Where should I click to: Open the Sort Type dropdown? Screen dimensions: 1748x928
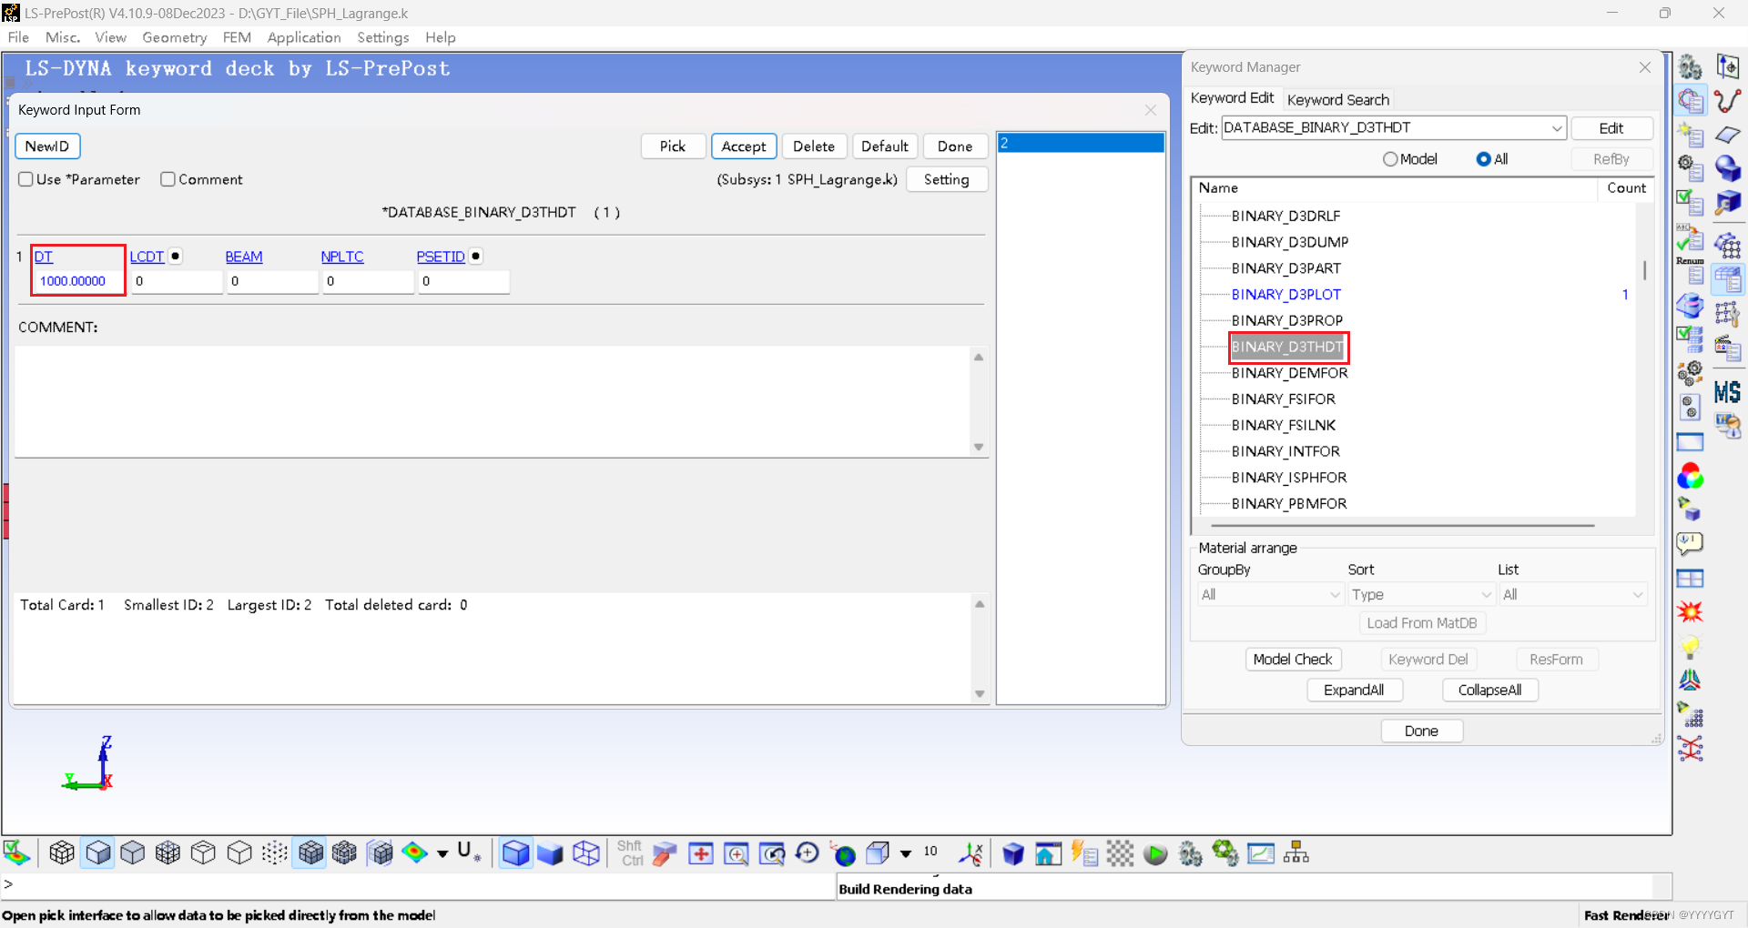click(1421, 595)
